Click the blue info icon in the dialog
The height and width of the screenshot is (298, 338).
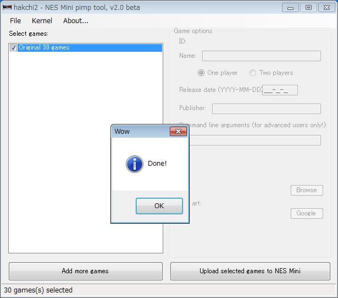pos(135,164)
